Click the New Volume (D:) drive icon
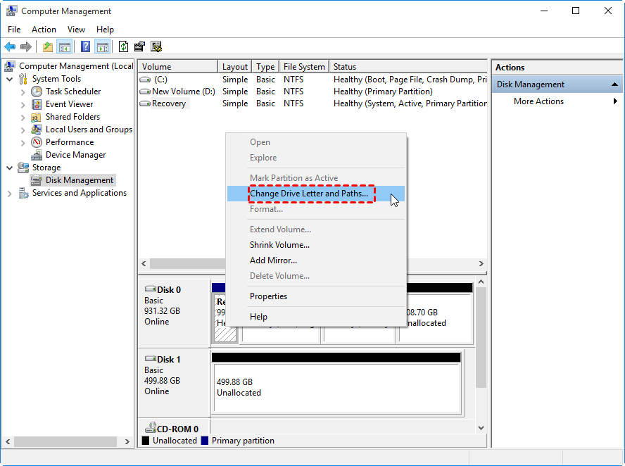625x466 pixels. (x=145, y=92)
